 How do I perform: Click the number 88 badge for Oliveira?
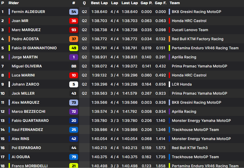click(74, 66)
